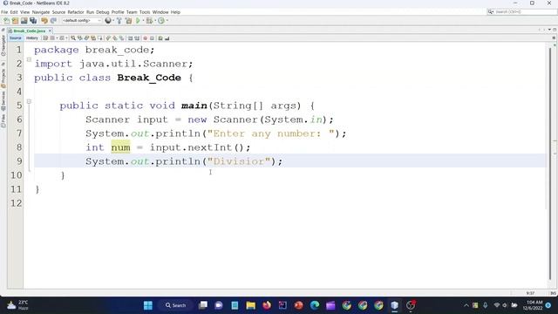The image size is (558, 314).
Task: Open the Debug menu
Action: pos(103,12)
